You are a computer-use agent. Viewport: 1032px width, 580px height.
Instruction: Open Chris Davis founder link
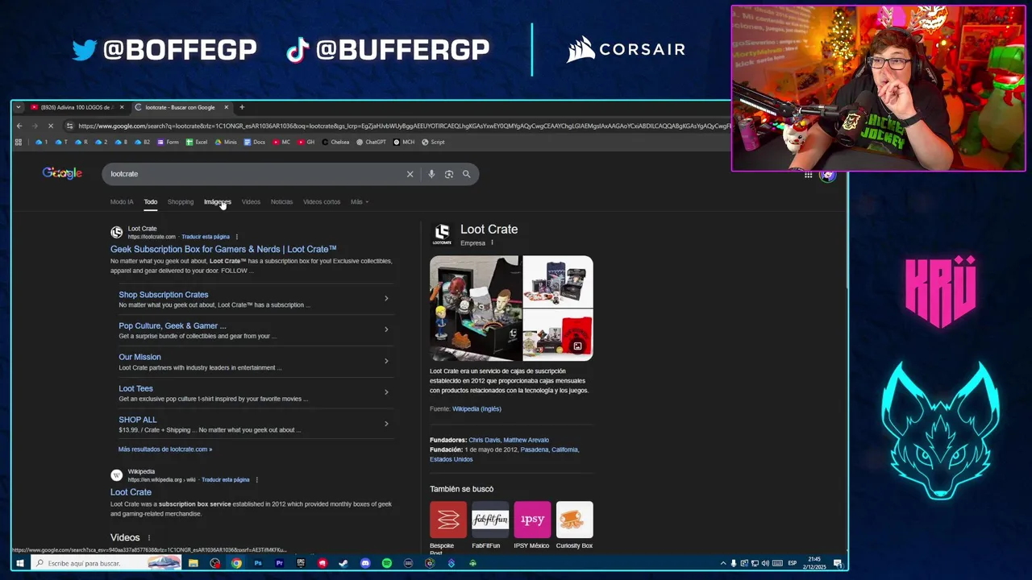coord(484,440)
